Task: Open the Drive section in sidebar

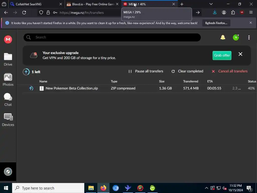Action: (8, 60)
